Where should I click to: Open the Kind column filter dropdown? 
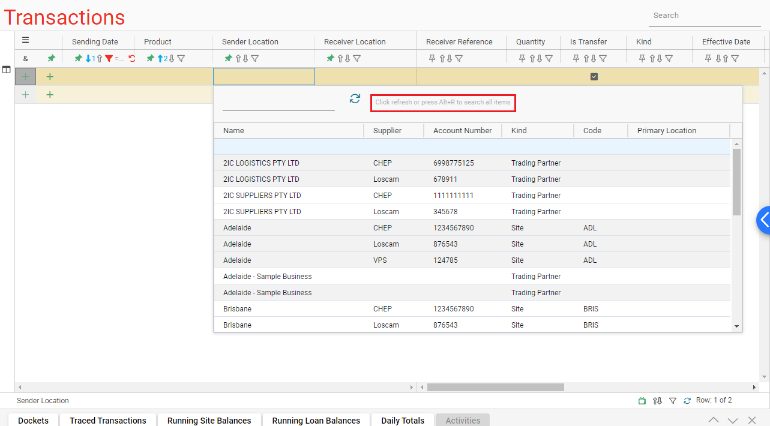[669, 58]
